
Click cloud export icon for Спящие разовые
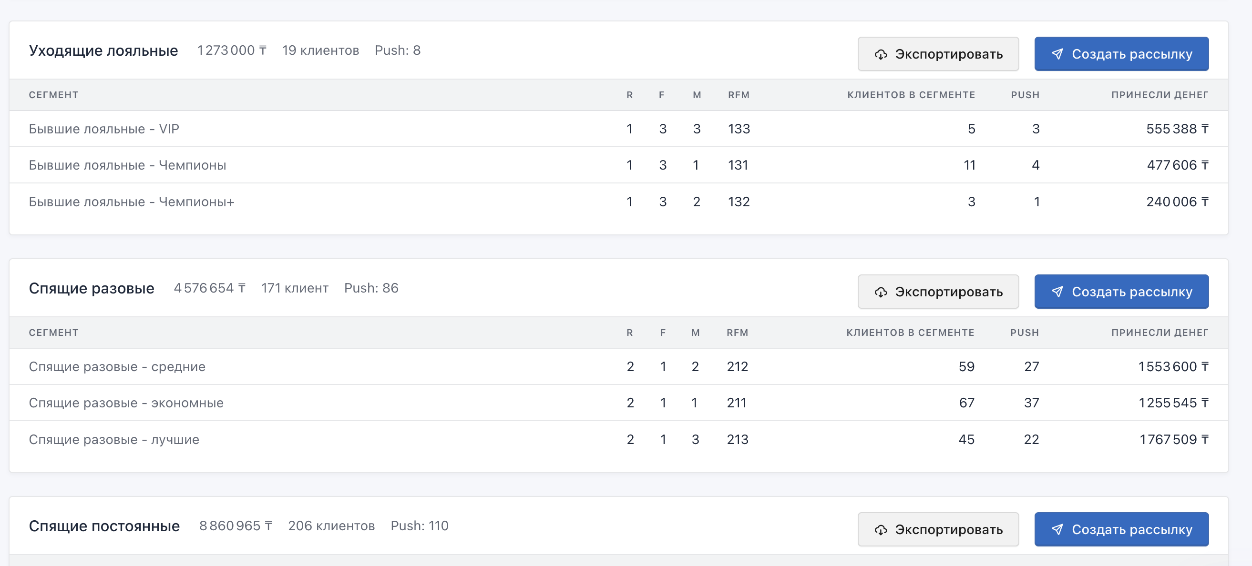881,292
